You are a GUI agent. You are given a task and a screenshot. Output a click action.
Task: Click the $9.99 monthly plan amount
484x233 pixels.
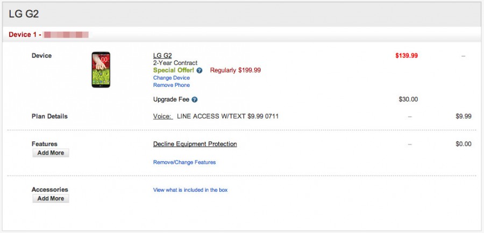tap(463, 116)
